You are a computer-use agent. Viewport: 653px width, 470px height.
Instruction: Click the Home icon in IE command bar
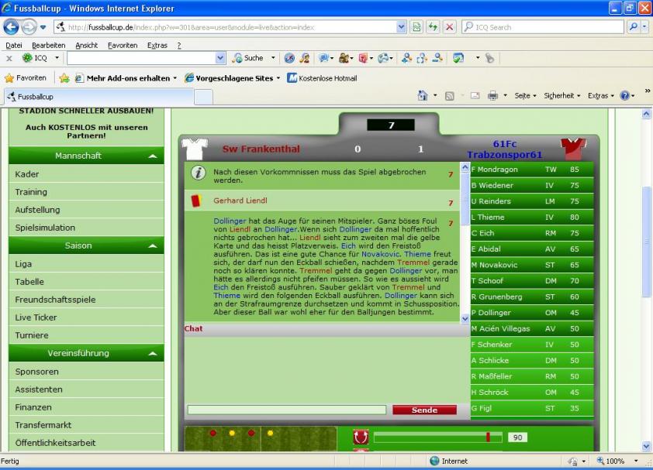pos(423,95)
